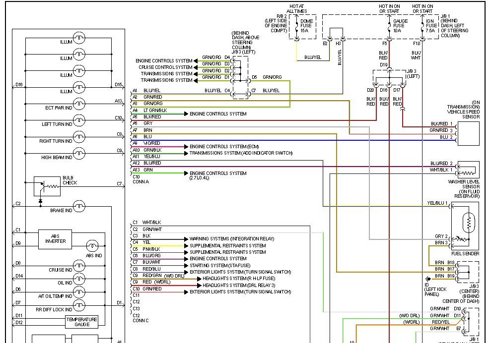Click 'STARTING SYSTEM (STA FUSE)' text

click(x=220, y=266)
